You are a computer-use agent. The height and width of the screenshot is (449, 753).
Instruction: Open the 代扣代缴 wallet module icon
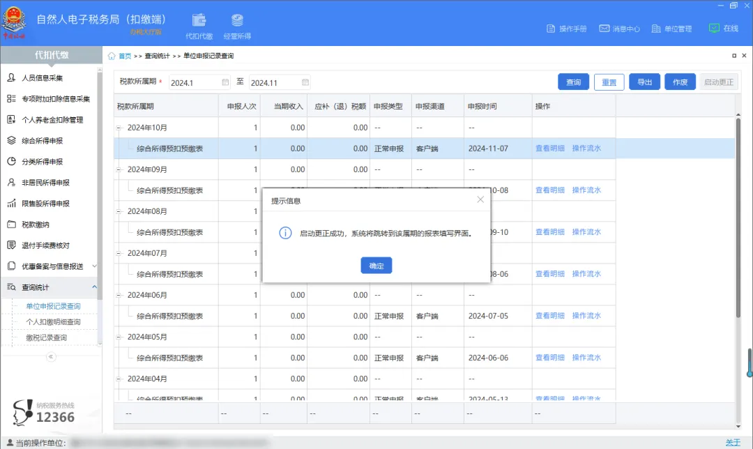coord(199,21)
